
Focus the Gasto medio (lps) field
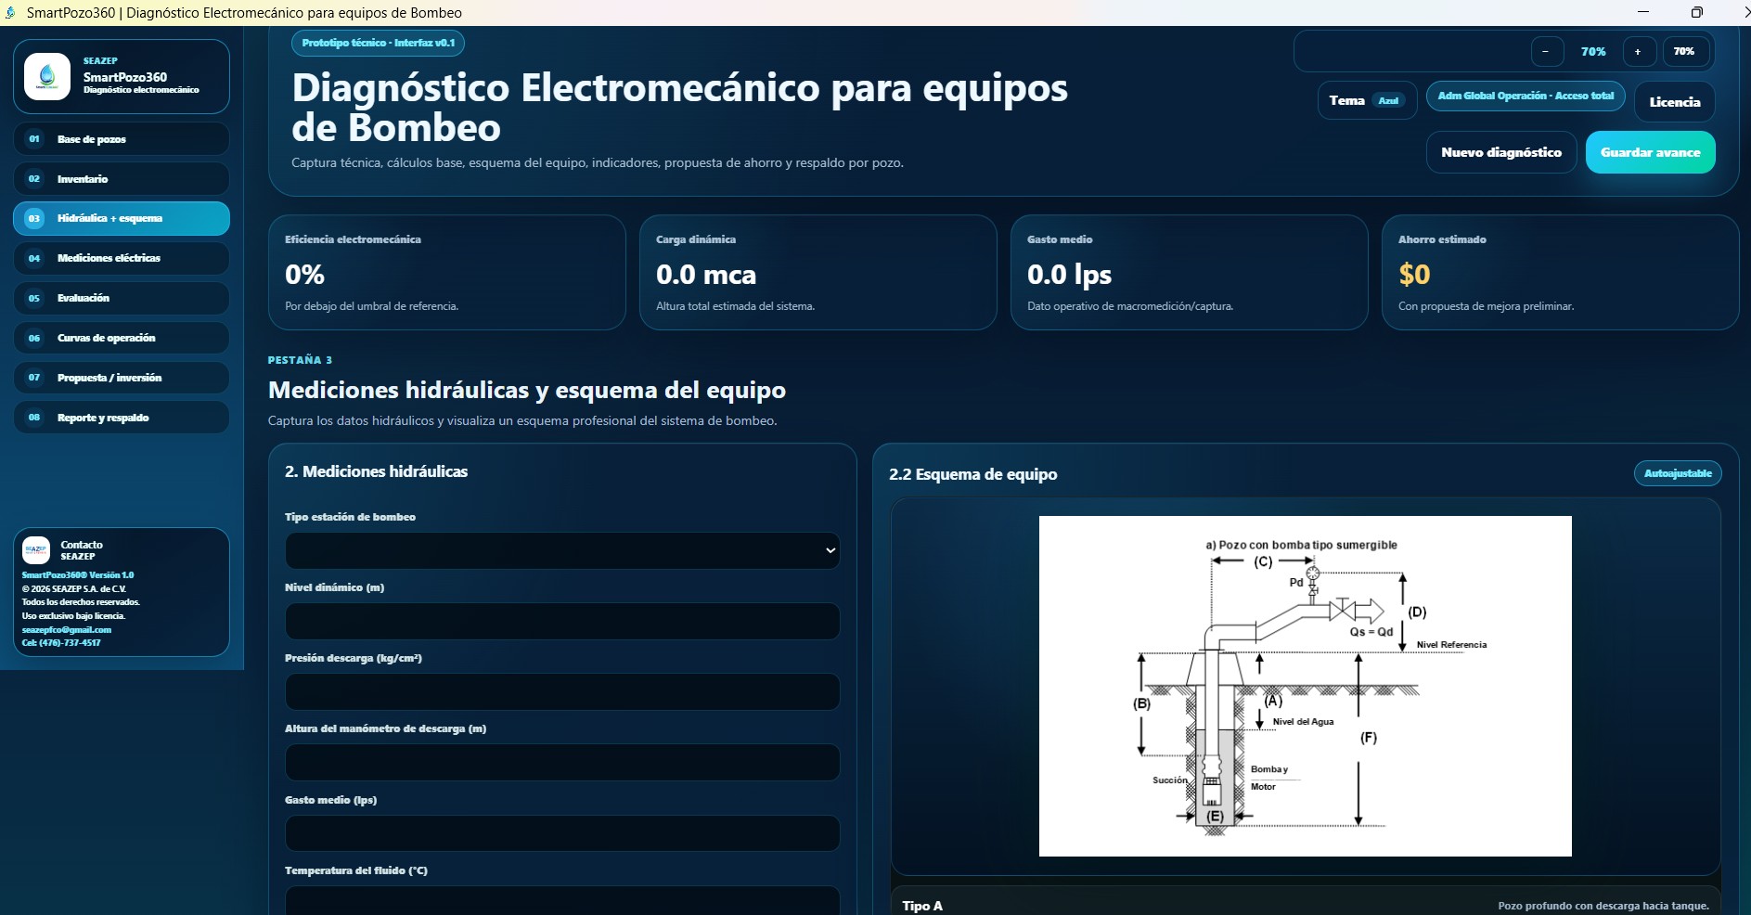[562, 833]
